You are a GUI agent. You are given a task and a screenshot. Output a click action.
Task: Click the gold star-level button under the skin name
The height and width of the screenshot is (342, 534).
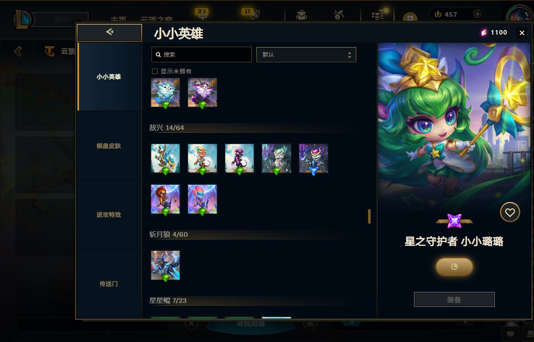coord(454,267)
